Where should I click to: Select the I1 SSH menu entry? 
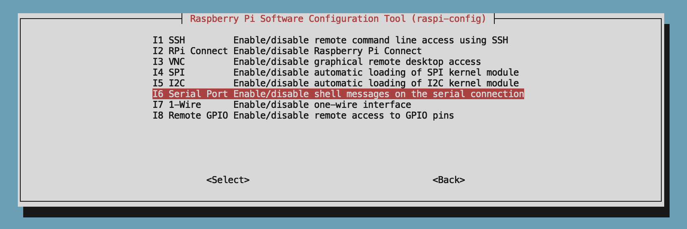click(x=330, y=40)
